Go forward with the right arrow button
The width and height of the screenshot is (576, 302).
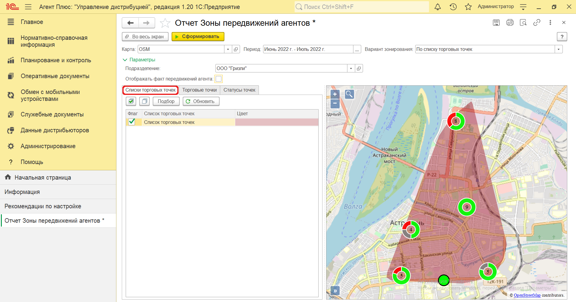[x=146, y=23]
